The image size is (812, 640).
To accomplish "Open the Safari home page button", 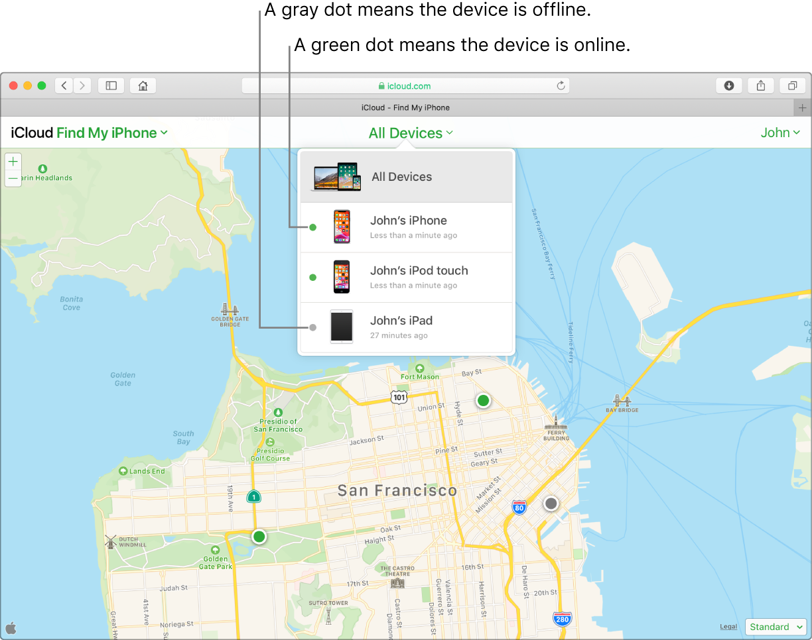I will point(143,85).
